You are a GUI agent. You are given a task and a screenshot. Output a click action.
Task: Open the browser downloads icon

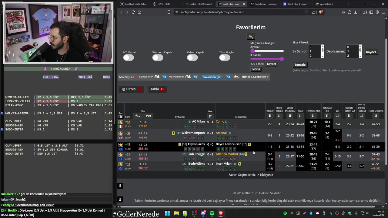coord(356,12)
